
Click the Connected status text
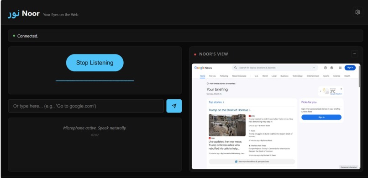[28, 36]
